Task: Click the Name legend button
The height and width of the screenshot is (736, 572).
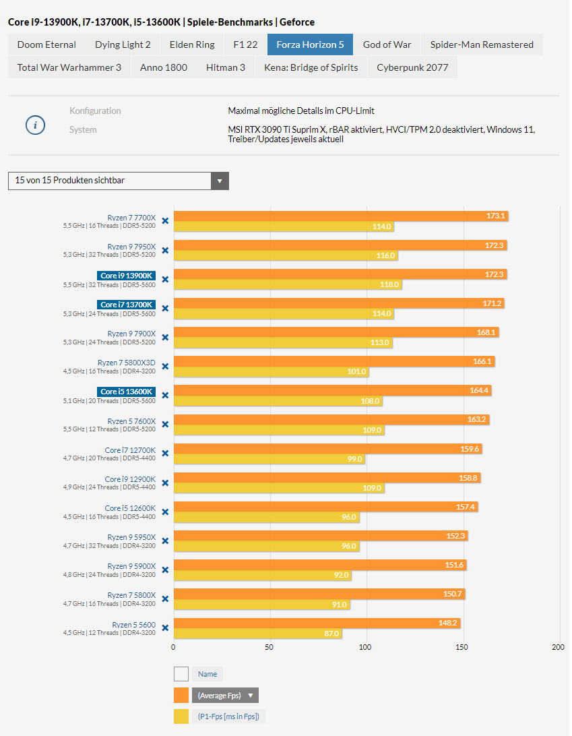Action: pyautogui.click(x=208, y=674)
